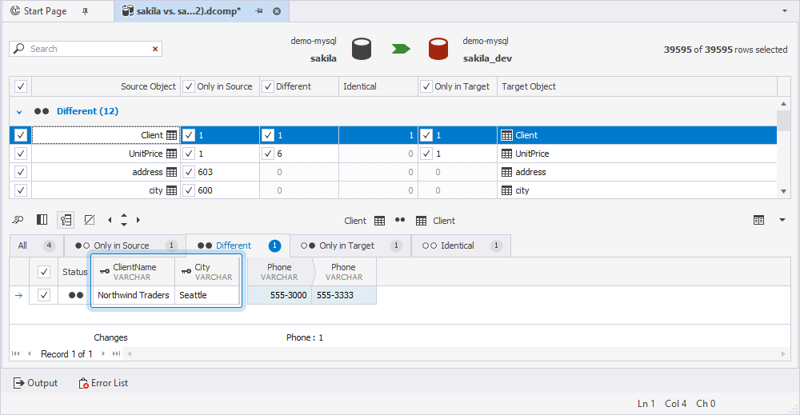Open the dropdown arrow next to grid view options
This screenshot has height=415, width=800.
pos(782,220)
